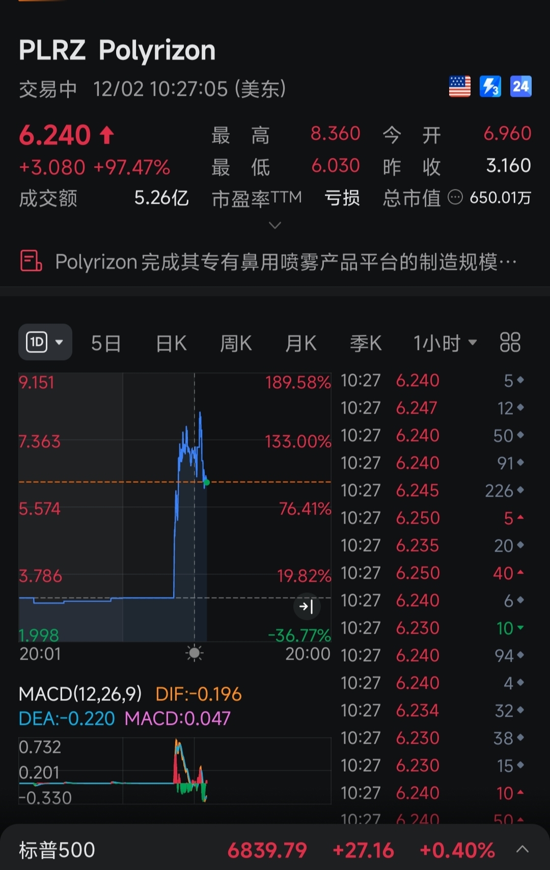
Task: Switch to the 季K chart tab
Action: click(x=366, y=343)
